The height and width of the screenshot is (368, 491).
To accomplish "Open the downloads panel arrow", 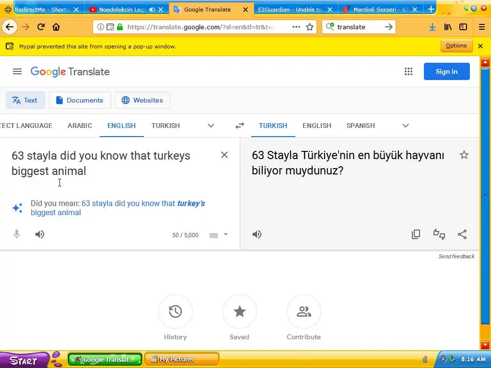I will pos(433,27).
